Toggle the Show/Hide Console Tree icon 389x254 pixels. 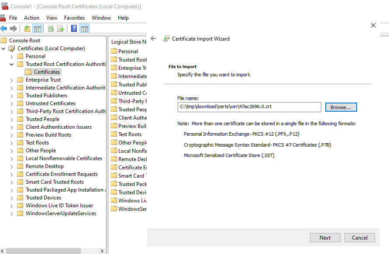pos(38,29)
